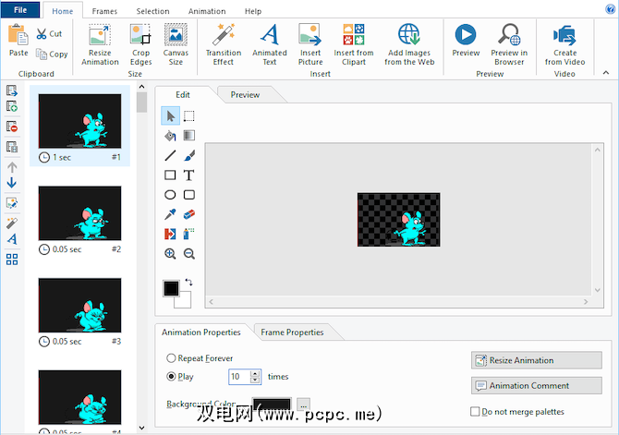Open Preview in Browser
619x435 pixels.
pyautogui.click(x=509, y=44)
